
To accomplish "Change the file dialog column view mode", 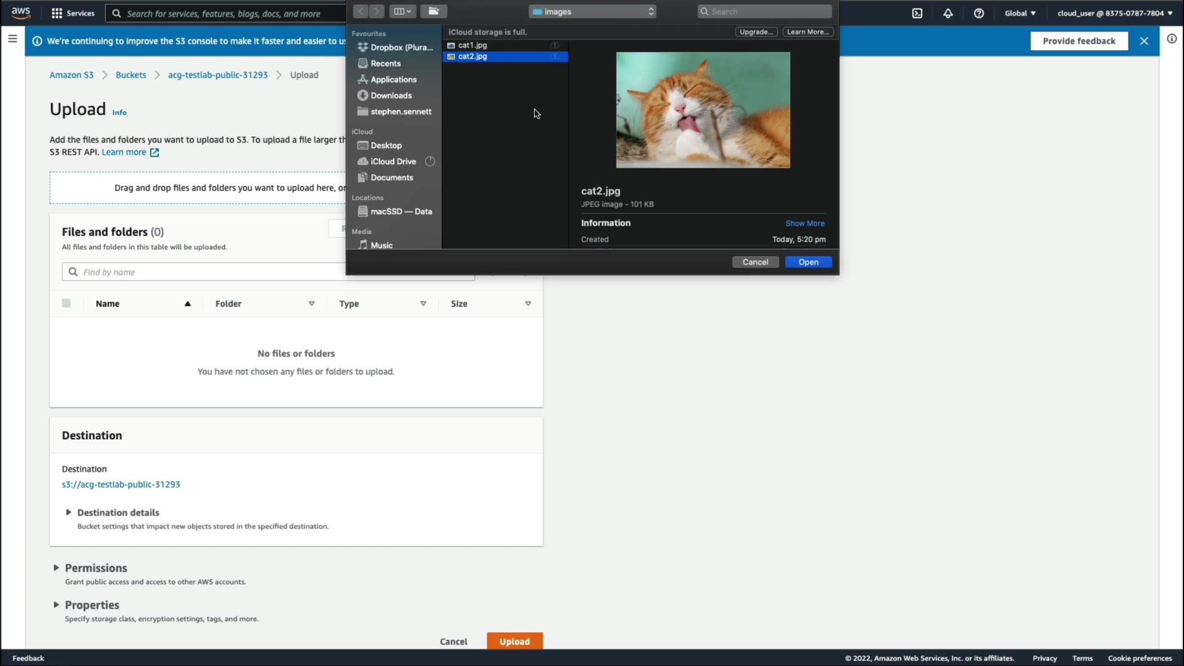I will tap(402, 11).
